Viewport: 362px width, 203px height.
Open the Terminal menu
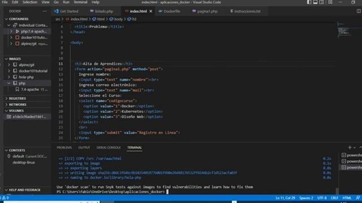point(80,2)
